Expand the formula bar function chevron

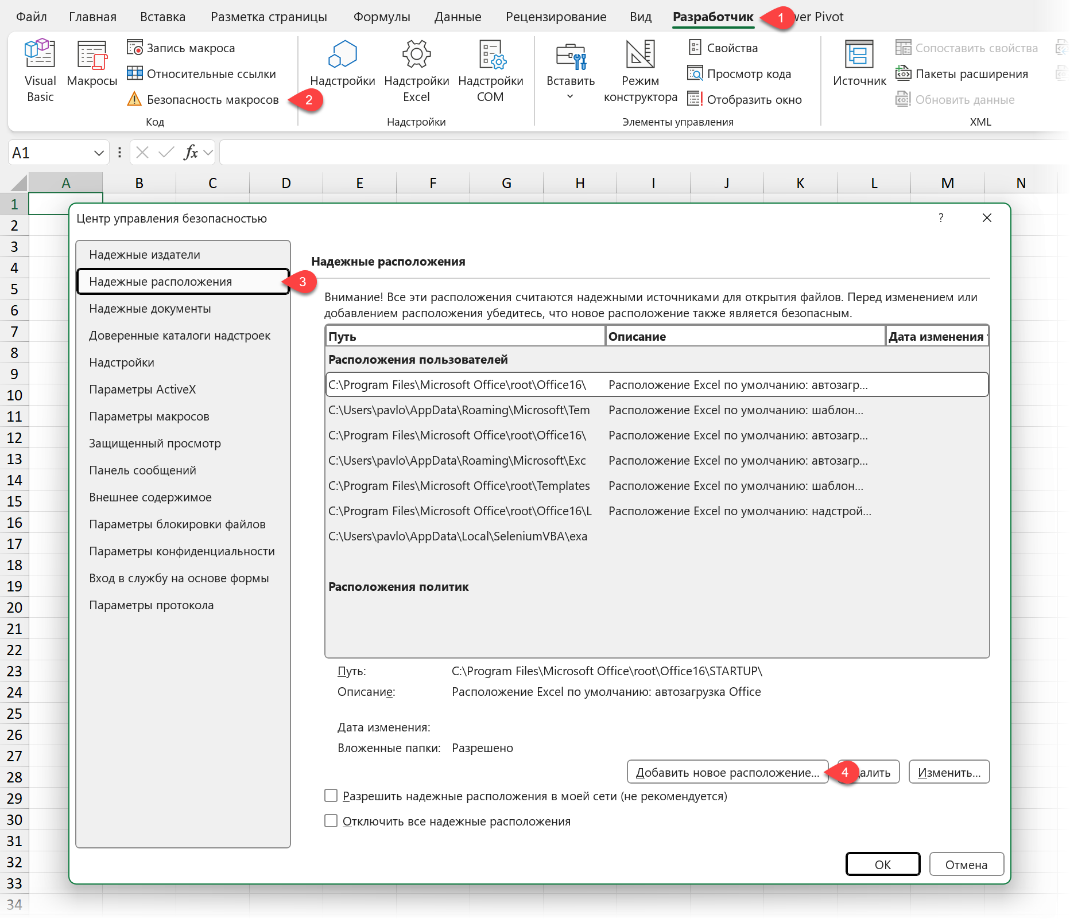coord(208,153)
